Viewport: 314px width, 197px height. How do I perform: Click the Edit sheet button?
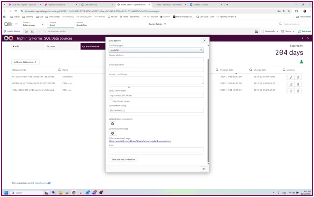click(x=304, y=31)
